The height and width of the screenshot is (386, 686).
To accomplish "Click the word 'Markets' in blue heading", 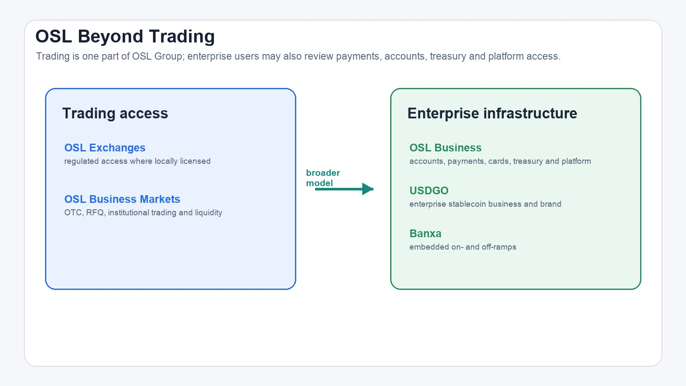I will tap(160, 199).
